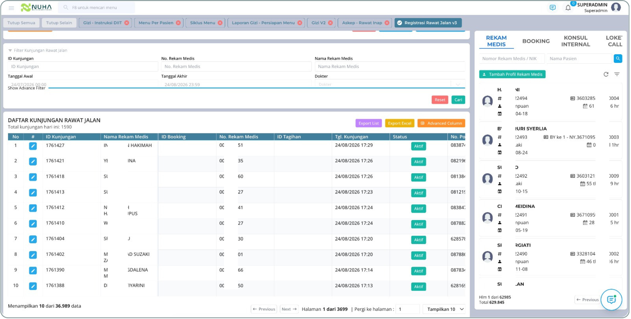631x319 pixels.
Task: Click the F8 menu search box
Action: coord(97,7)
